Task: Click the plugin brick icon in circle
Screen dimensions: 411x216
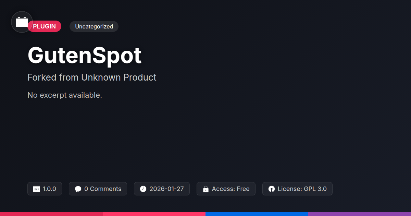Action: (x=22, y=22)
